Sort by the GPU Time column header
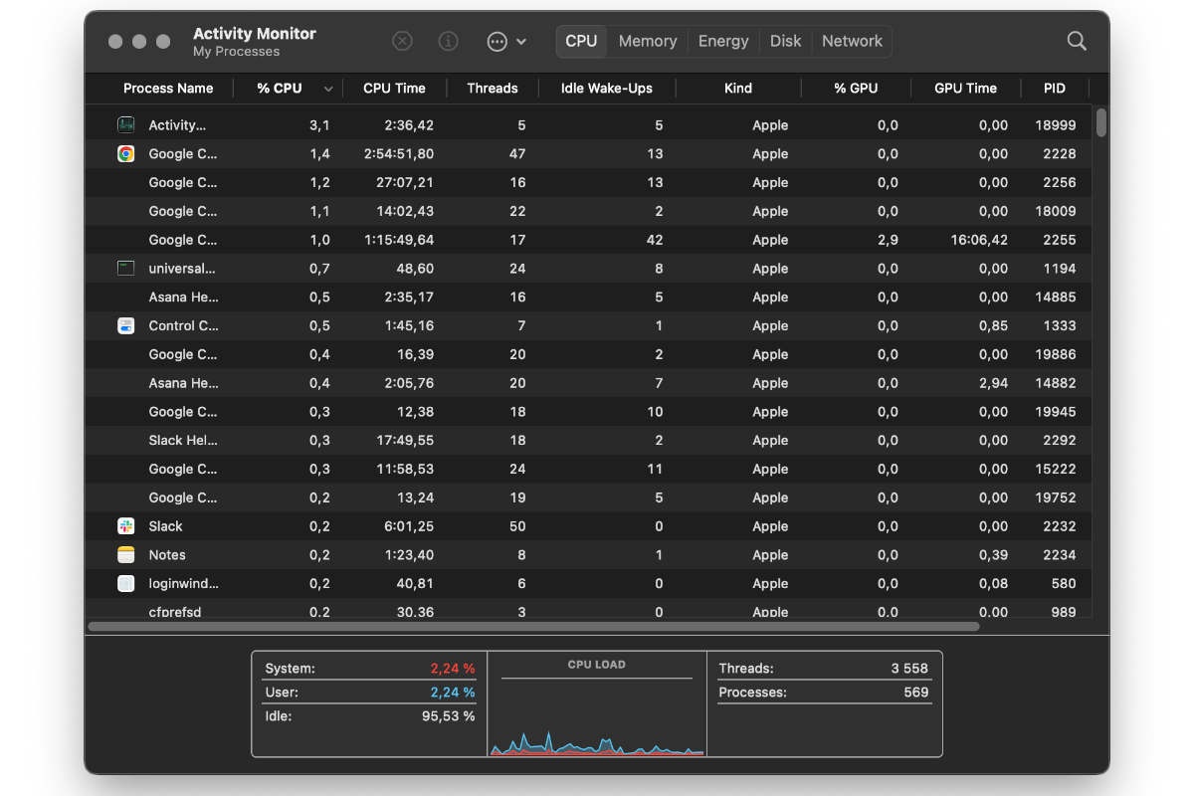1194x796 pixels. [965, 89]
